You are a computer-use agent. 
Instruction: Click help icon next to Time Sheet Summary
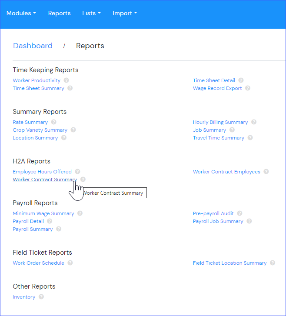[x=70, y=88]
